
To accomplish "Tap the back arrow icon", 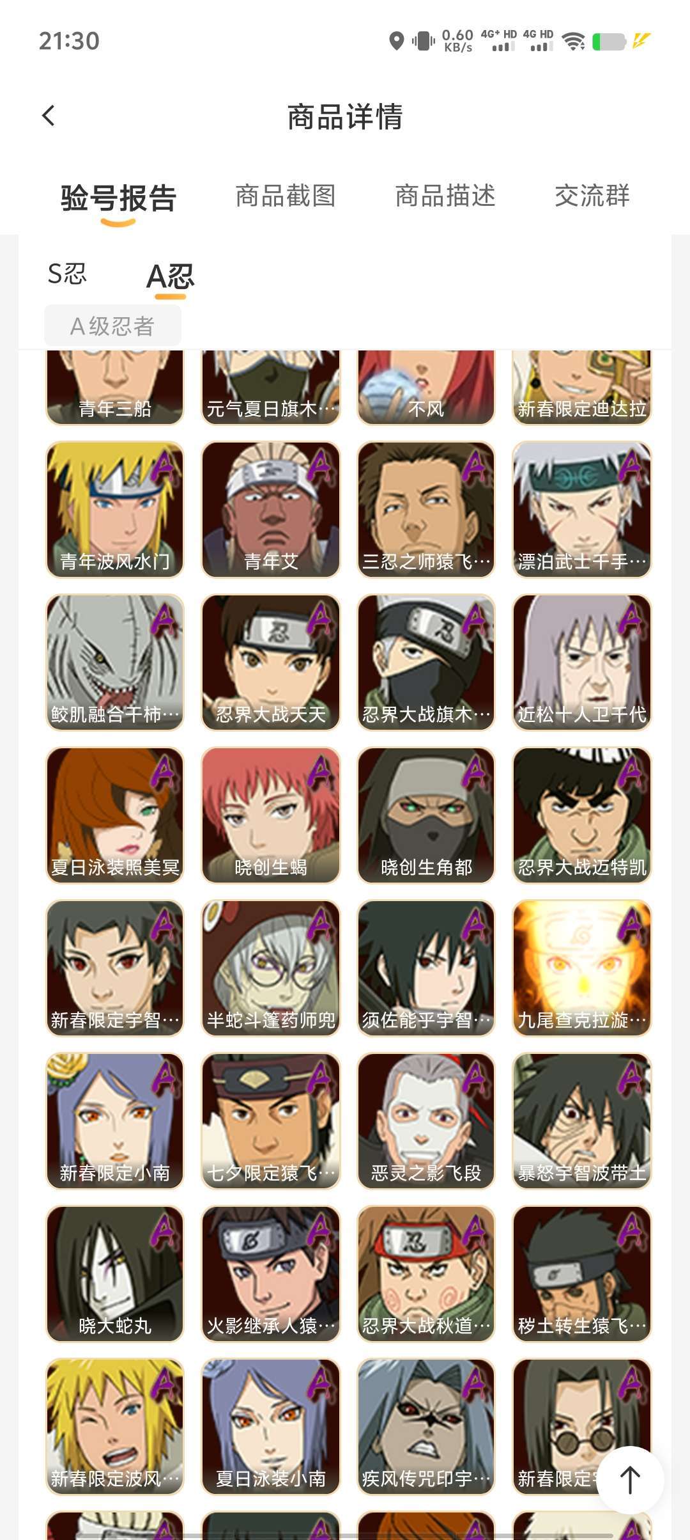I will click(49, 116).
